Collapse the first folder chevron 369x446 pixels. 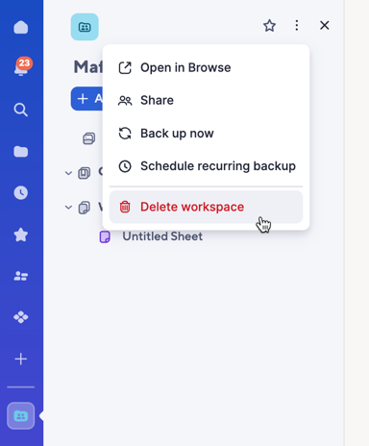pos(68,173)
